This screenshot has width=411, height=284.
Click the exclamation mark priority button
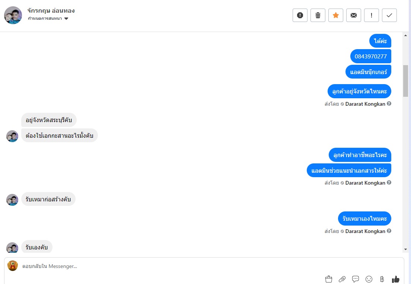(372, 15)
